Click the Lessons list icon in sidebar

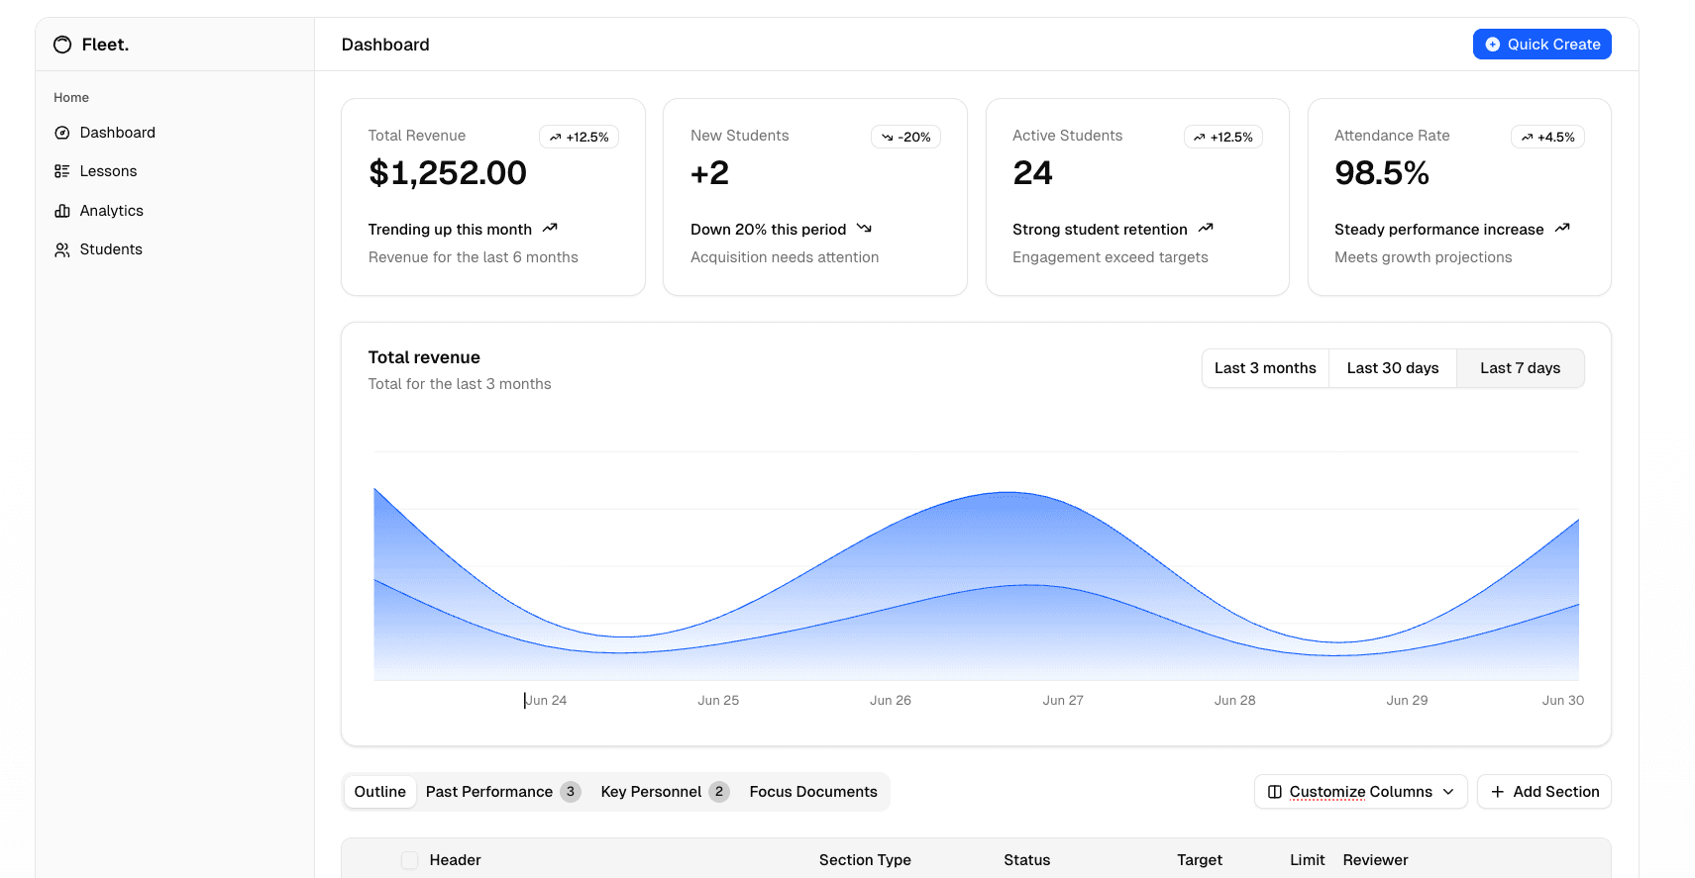click(x=62, y=171)
